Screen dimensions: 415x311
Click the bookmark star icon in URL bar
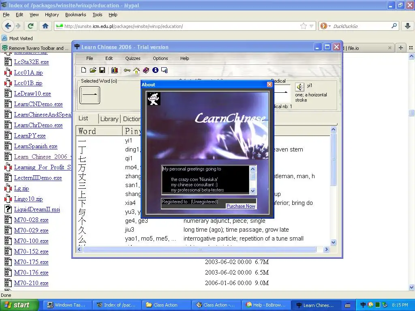303,26
